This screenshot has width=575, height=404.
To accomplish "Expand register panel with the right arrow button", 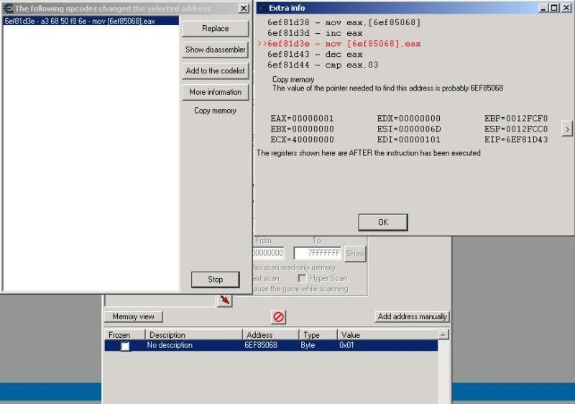I will click(566, 129).
